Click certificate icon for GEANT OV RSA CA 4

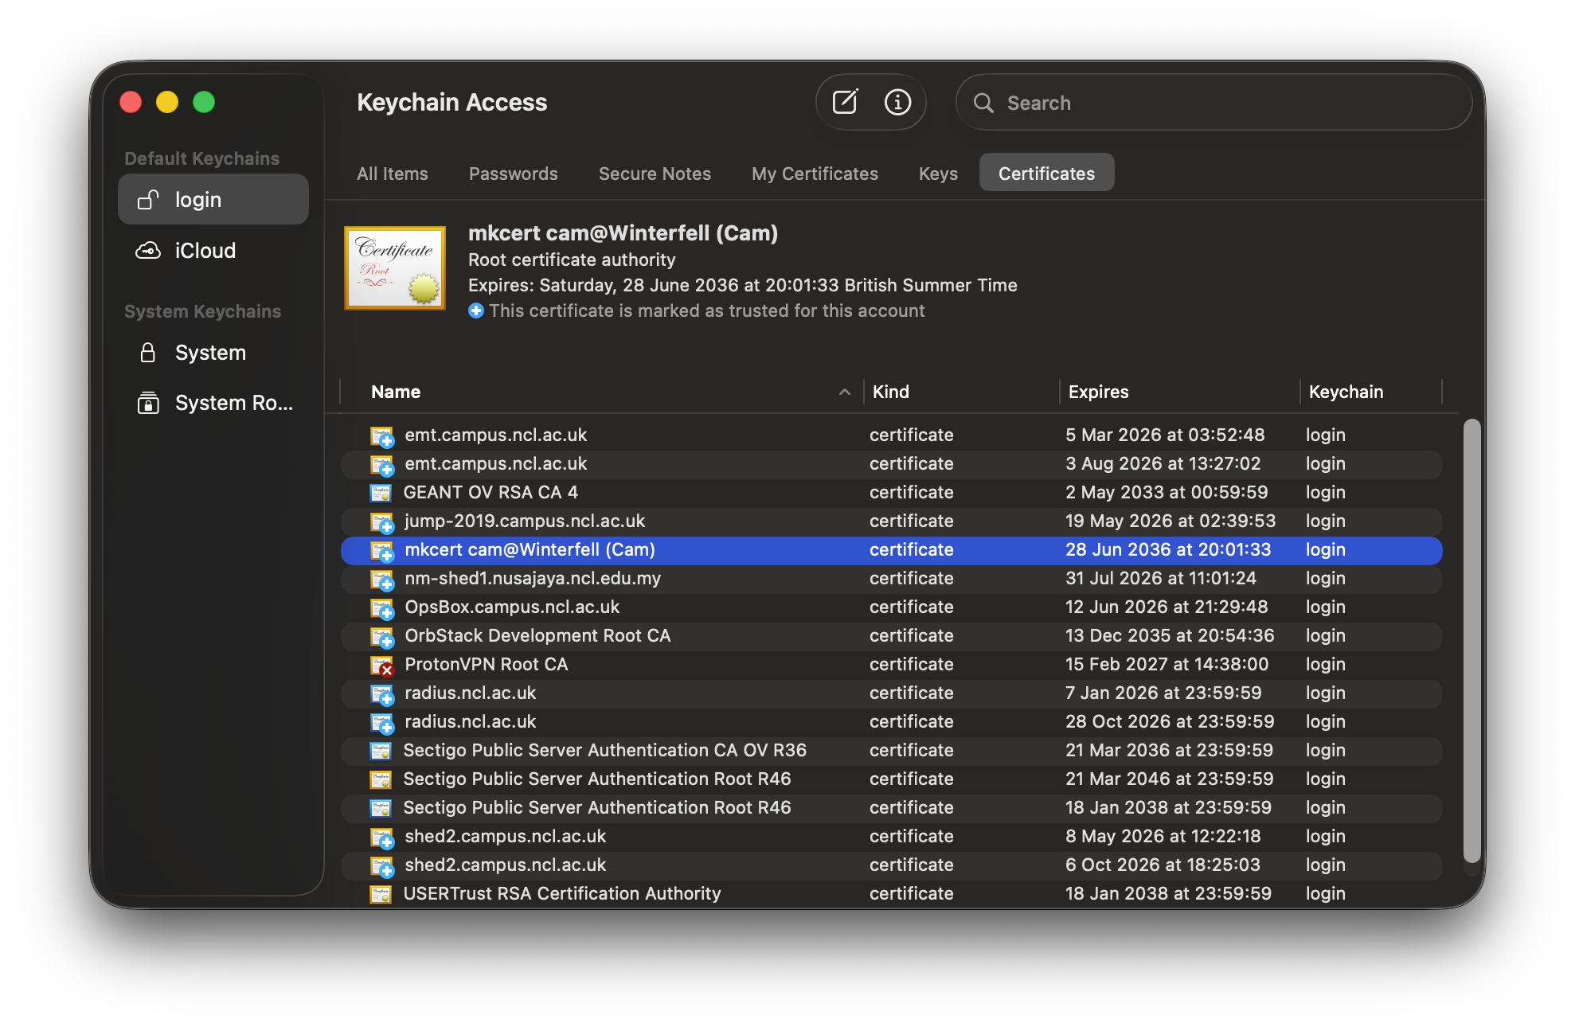coord(381,493)
